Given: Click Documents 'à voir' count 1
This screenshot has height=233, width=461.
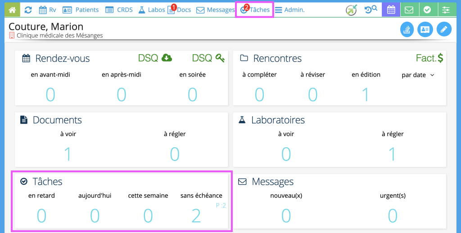Looking at the screenshot, I should pyautogui.click(x=68, y=154).
